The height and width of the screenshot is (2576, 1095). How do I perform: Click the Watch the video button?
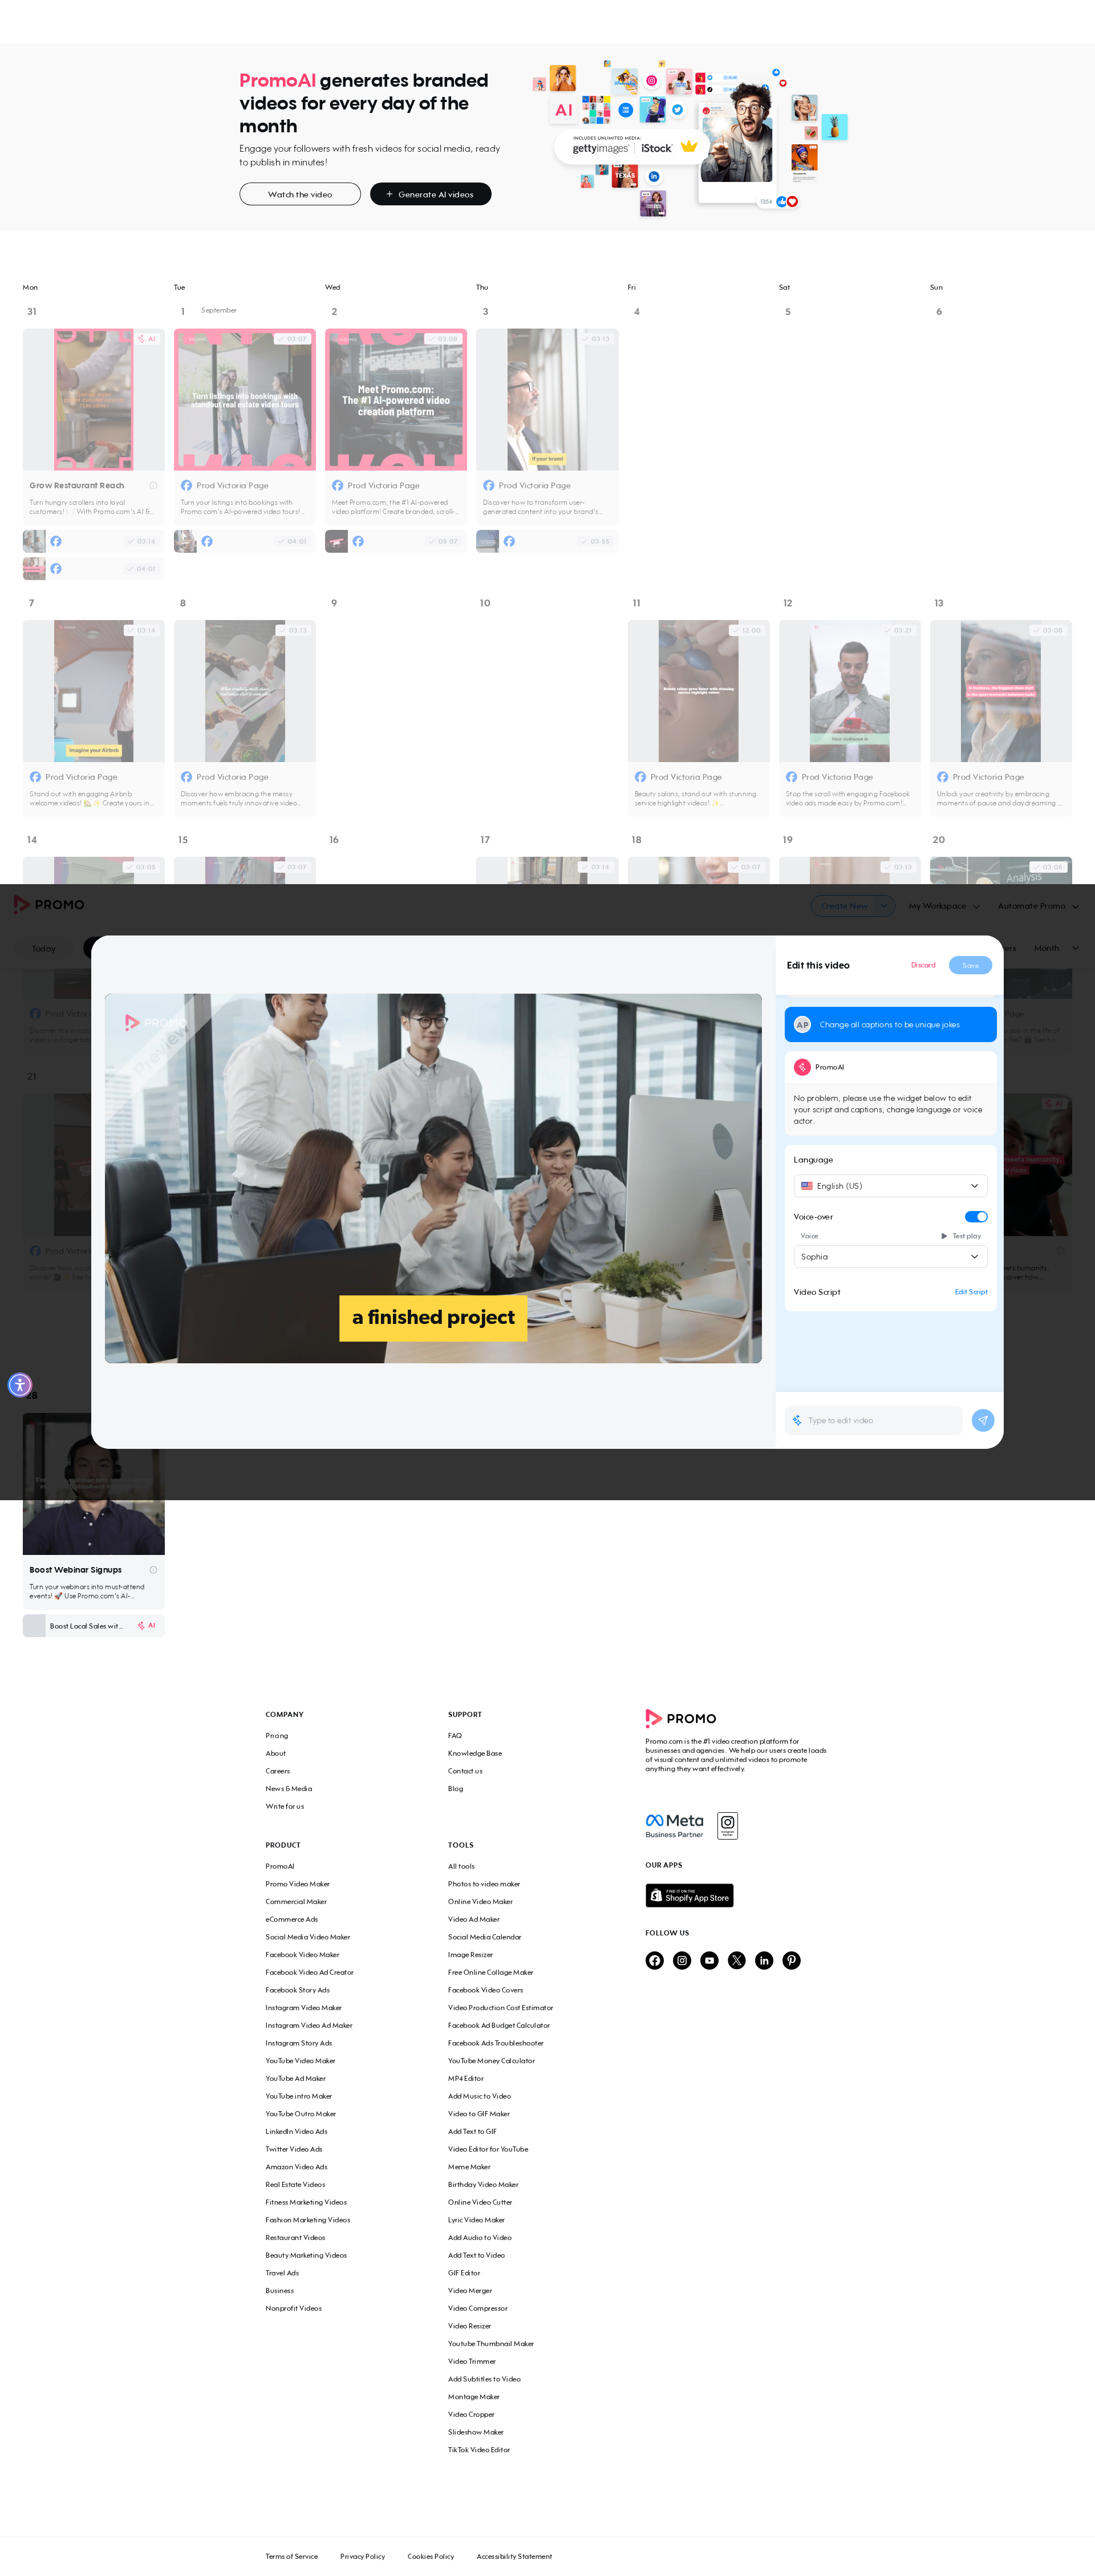[300, 194]
